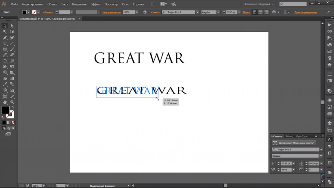Swap the fill and stroke colors
Viewport: 334px width, 188px height.
(13, 107)
